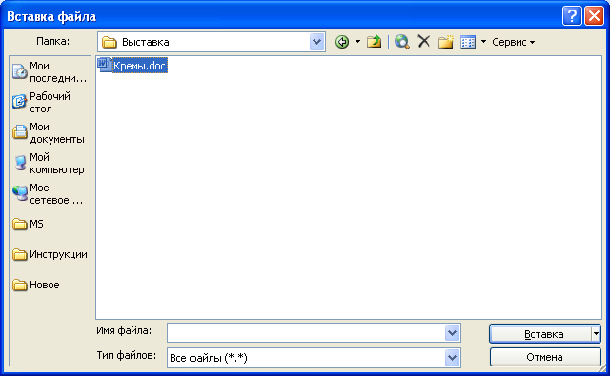The height and width of the screenshot is (376, 610).
Task: Open the Вставка button's dropdown arrow
Action: tap(596, 334)
